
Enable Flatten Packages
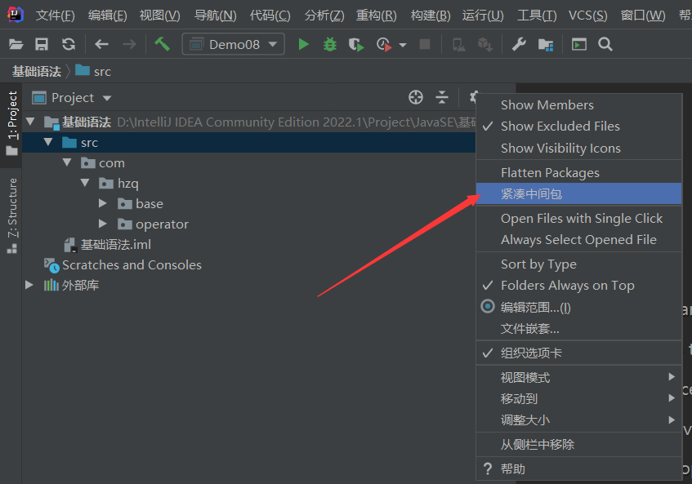[578, 173]
